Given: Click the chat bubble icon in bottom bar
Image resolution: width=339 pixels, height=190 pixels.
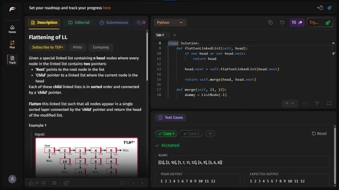Looking at the screenshot, I should point(66,183).
